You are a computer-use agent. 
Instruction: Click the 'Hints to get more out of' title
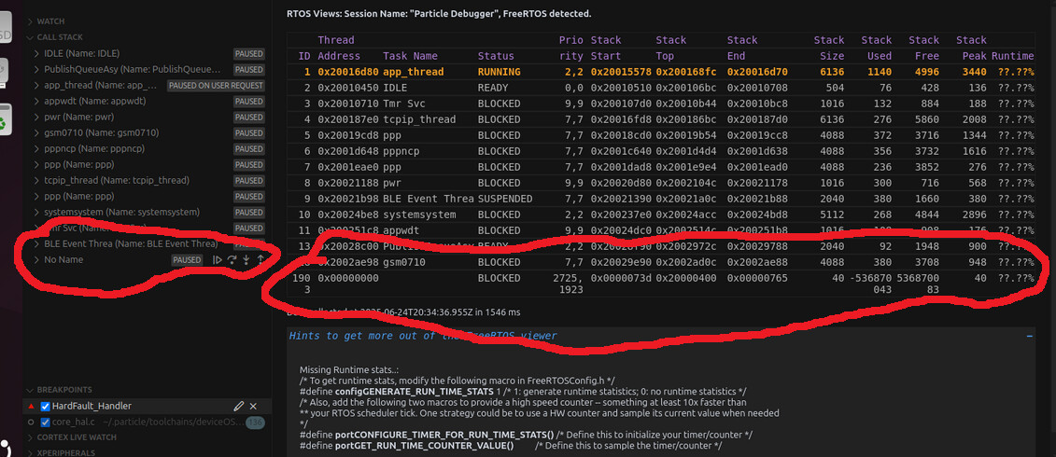click(x=423, y=335)
